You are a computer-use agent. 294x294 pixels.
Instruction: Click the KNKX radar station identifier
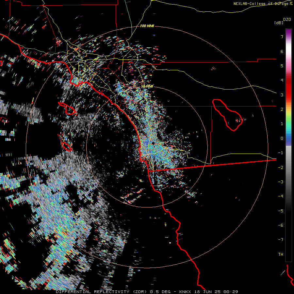pyautogui.click(x=186, y=292)
